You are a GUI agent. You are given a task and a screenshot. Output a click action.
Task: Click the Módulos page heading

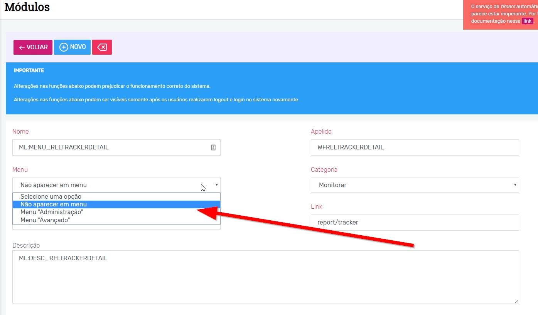(27, 7)
